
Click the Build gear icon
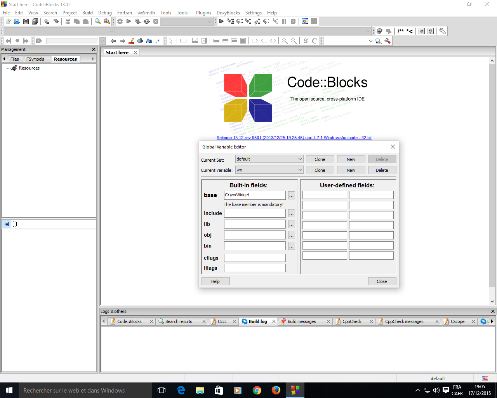[120, 21]
